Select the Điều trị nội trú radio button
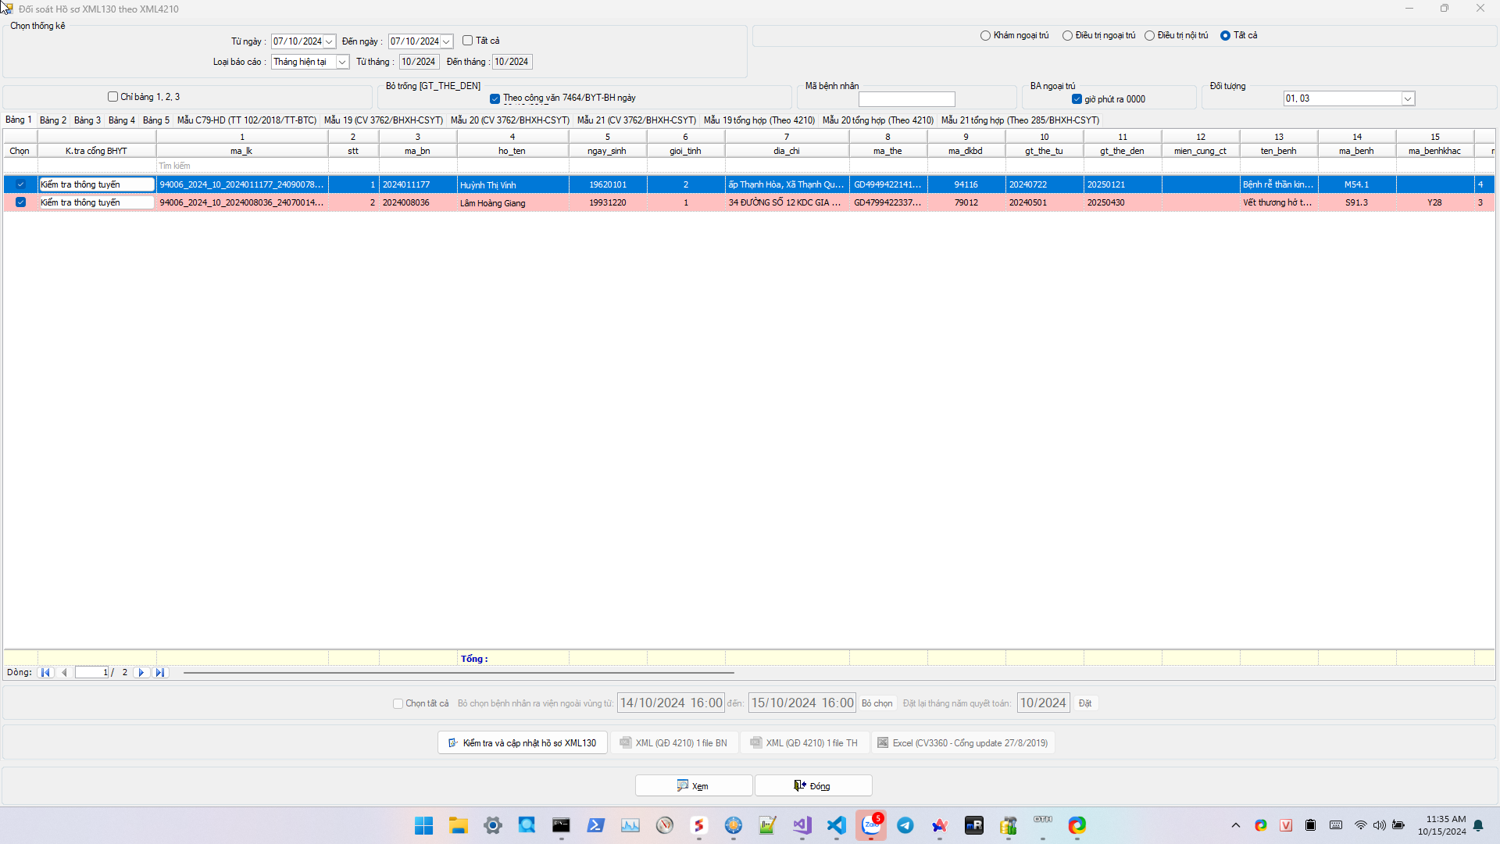This screenshot has height=844, width=1500. point(1149,36)
